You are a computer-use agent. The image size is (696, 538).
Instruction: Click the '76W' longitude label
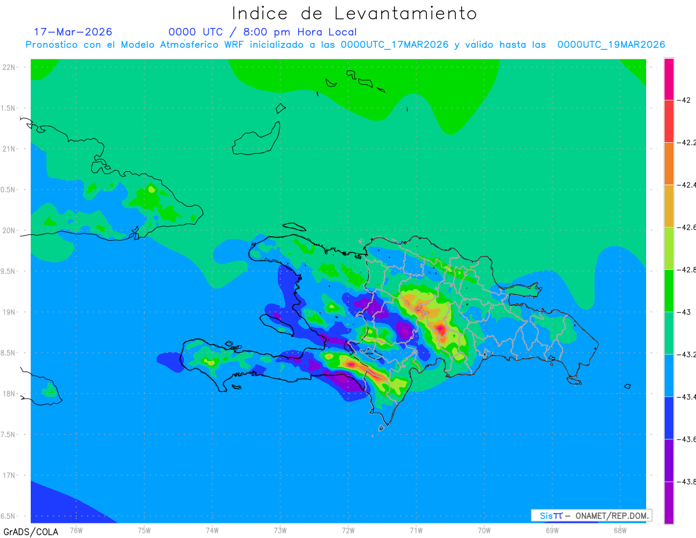76,530
